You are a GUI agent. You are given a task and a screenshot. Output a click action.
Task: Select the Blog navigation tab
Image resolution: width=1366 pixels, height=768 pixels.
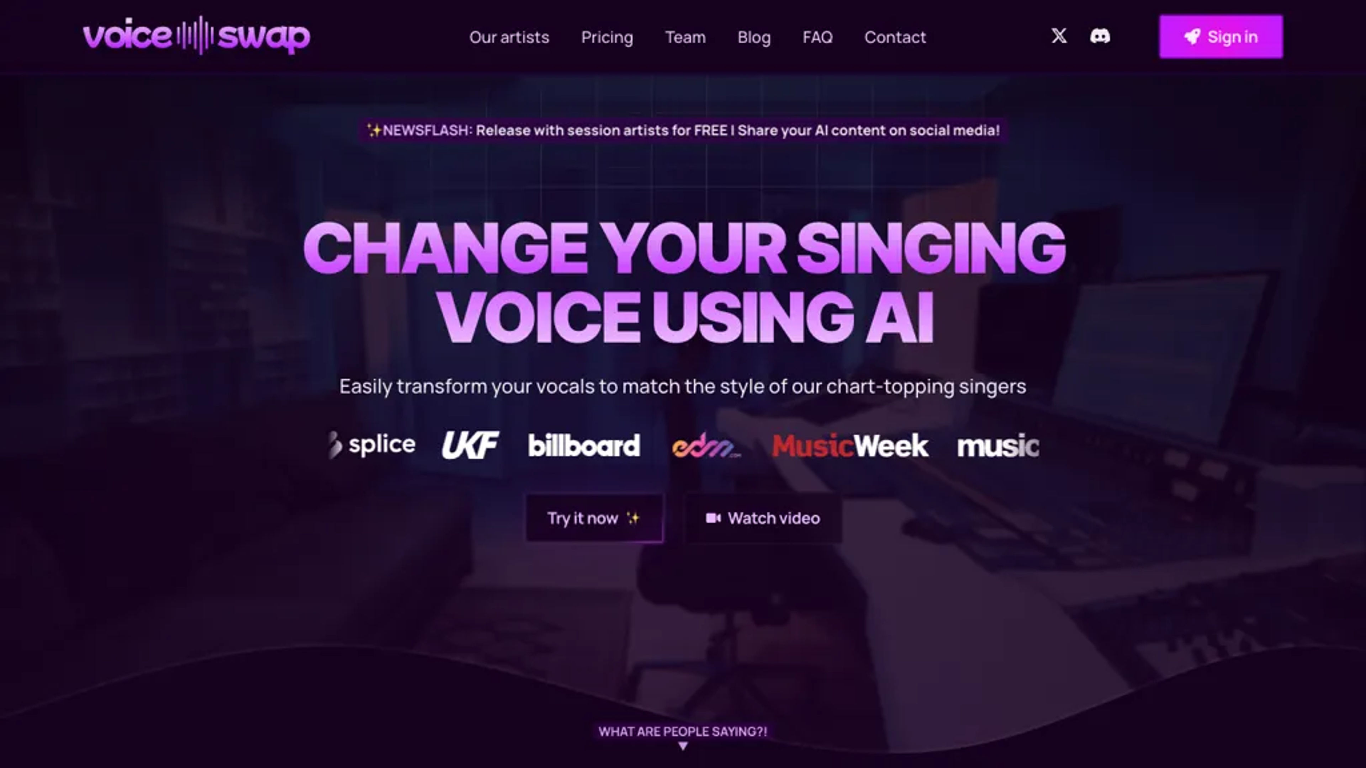tap(753, 37)
